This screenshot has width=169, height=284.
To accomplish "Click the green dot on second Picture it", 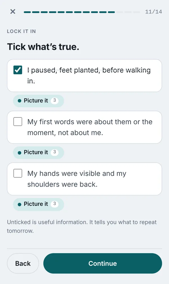I will 19,153.
